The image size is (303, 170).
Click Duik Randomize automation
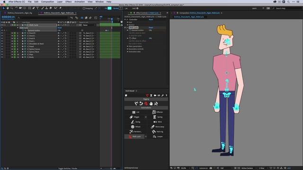click(135, 131)
